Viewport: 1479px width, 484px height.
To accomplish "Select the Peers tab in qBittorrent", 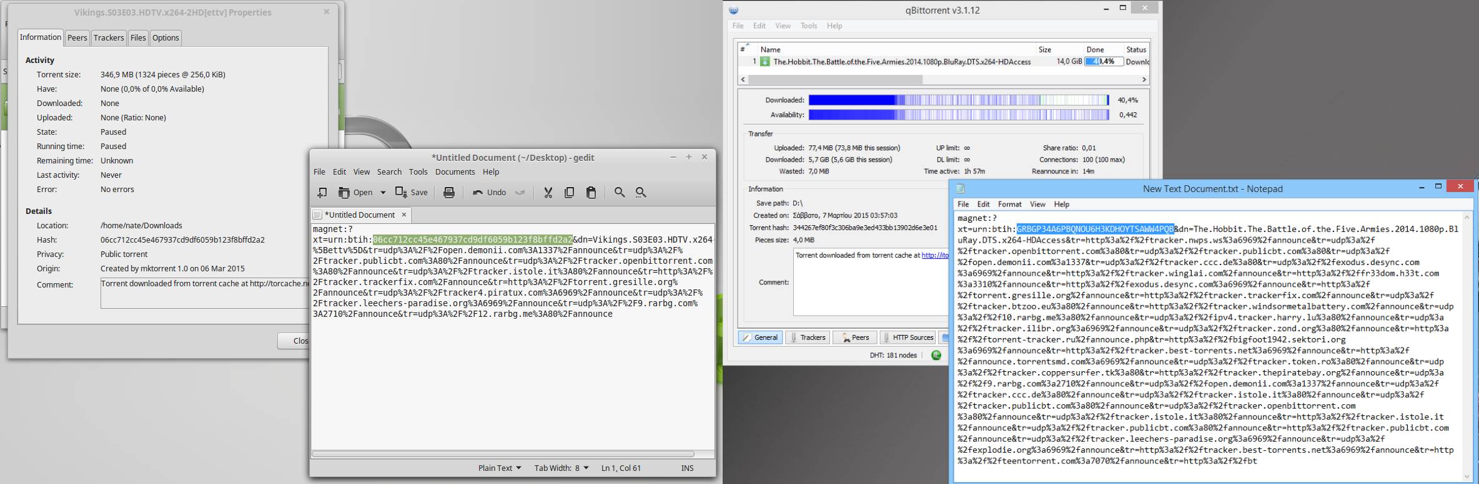I will tap(855, 337).
